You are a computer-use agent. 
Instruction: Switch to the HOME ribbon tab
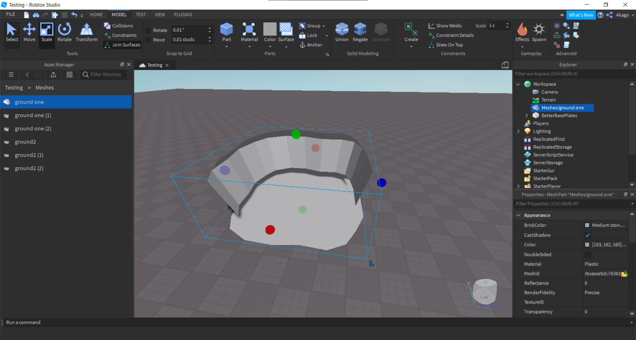pyautogui.click(x=96, y=15)
